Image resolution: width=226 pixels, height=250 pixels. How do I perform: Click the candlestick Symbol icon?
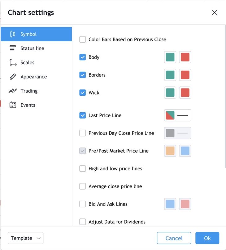pyautogui.click(x=13, y=34)
